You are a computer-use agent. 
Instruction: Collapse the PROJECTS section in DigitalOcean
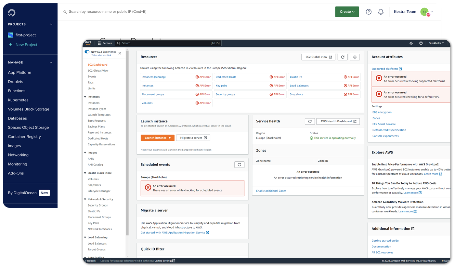[51, 24]
